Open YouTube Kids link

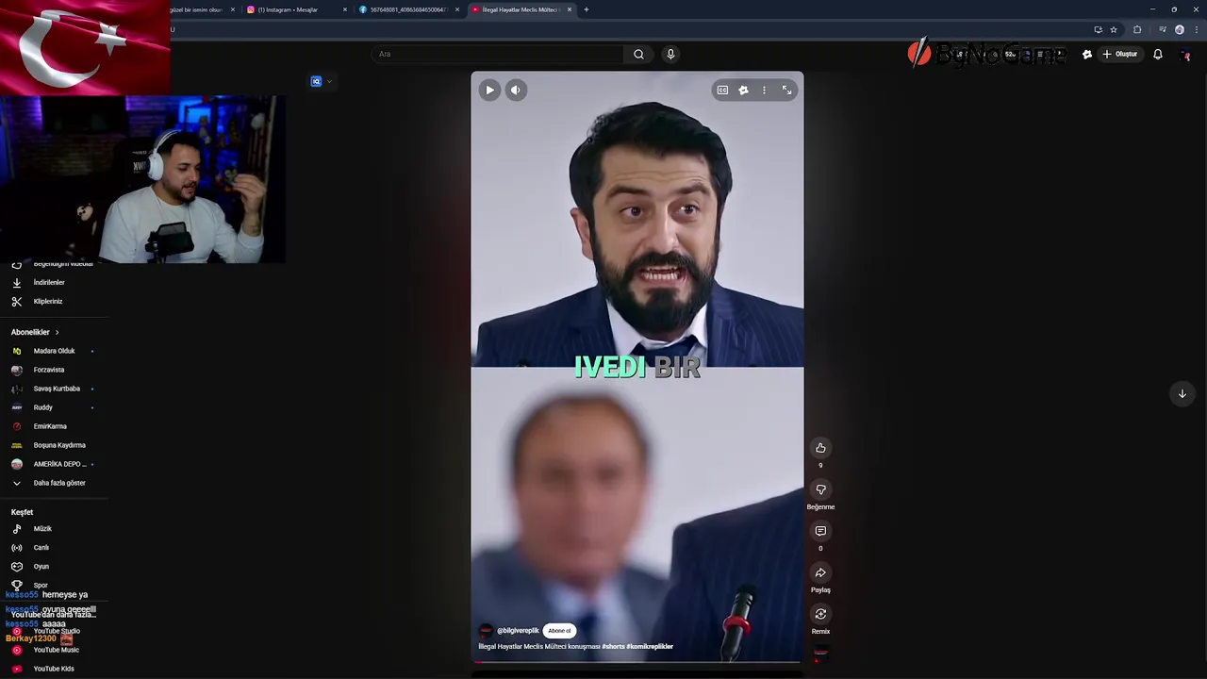pyautogui.click(x=54, y=669)
